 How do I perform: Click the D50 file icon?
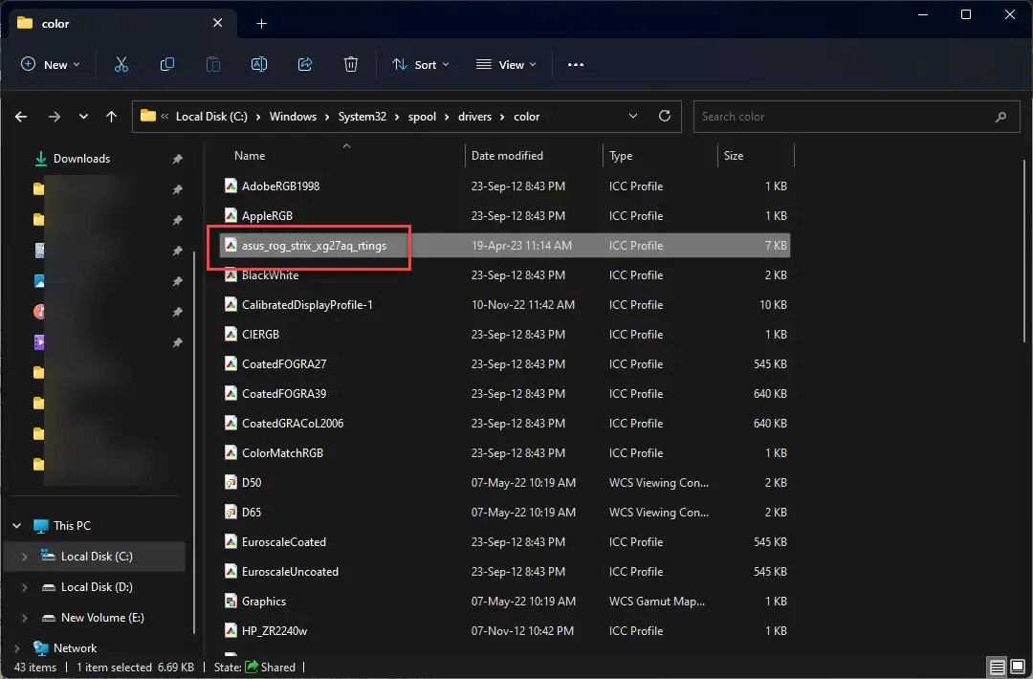(231, 482)
